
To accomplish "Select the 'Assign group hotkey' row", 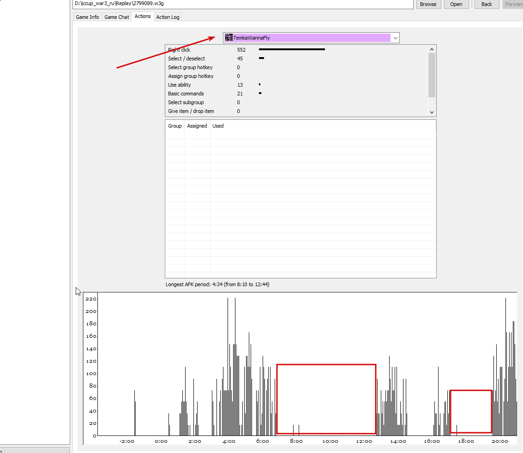I will point(296,76).
